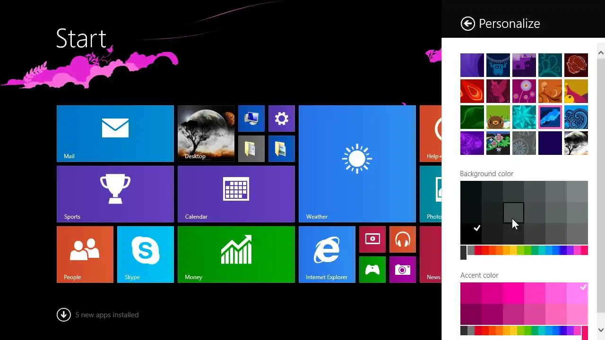Choose the orange swirling tree design
The height and width of the screenshot is (340, 605).
550,91
